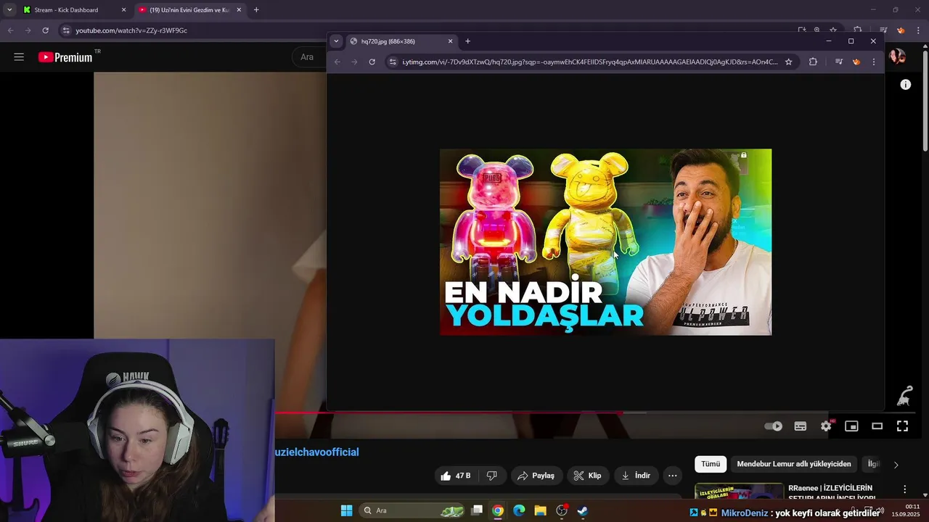Select Mendebur Lemur adlı yükleyiciden chip
The width and height of the screenshot is (929, 522).
(794, 464)
